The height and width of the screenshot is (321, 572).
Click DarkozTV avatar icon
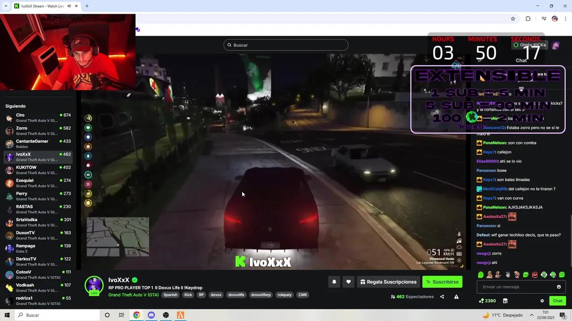click(9, 261)
